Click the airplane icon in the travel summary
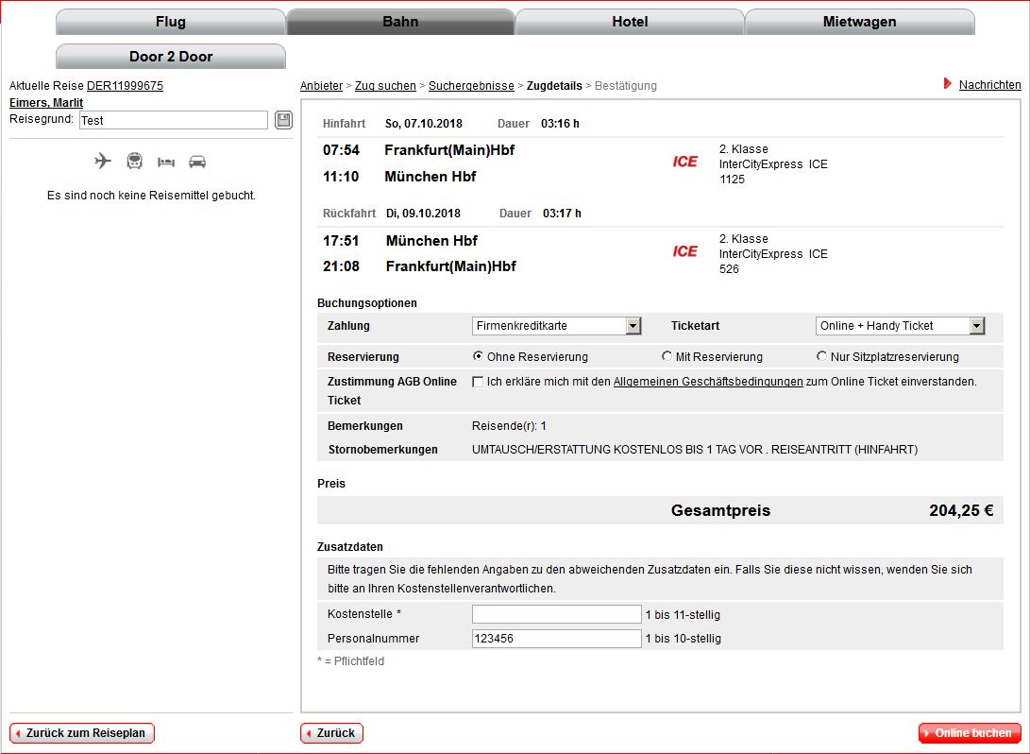1030x754 pixels. pyautogui.click(x=103, y=161)
